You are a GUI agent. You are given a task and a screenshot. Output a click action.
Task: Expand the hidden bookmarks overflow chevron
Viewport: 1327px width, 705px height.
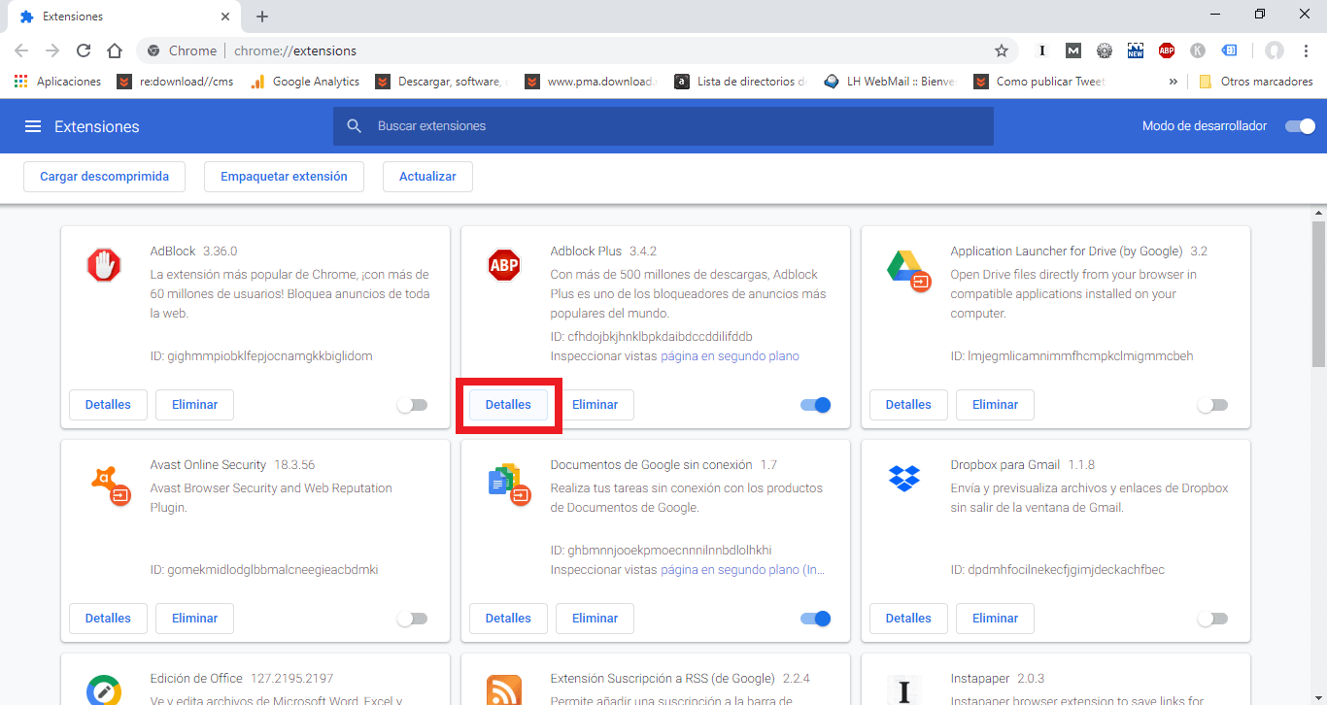pos(1174,82)
